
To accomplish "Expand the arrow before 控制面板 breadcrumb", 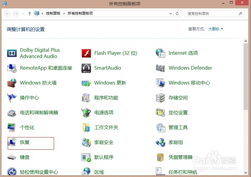I will pos(43,13).
